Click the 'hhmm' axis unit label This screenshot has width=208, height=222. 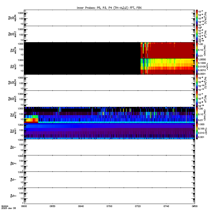point(5,206)
